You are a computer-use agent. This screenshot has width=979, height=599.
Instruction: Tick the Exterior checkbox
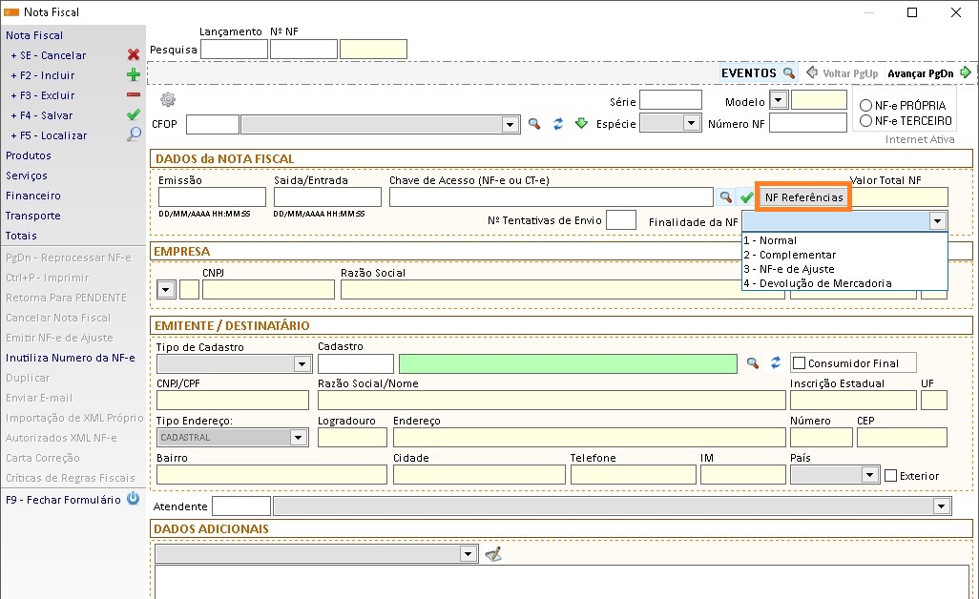[891, 476]
